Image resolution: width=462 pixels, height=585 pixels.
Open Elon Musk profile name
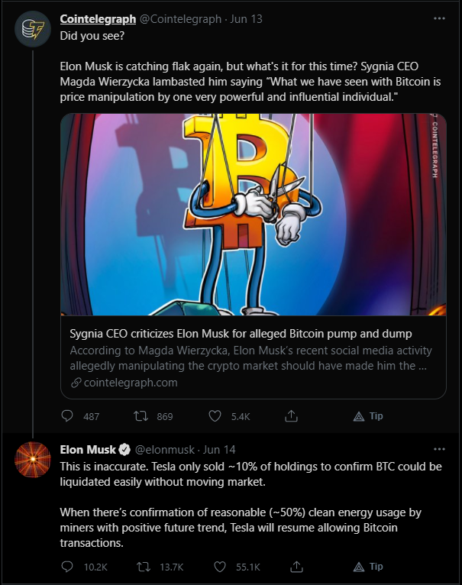(x=88, y=450)
